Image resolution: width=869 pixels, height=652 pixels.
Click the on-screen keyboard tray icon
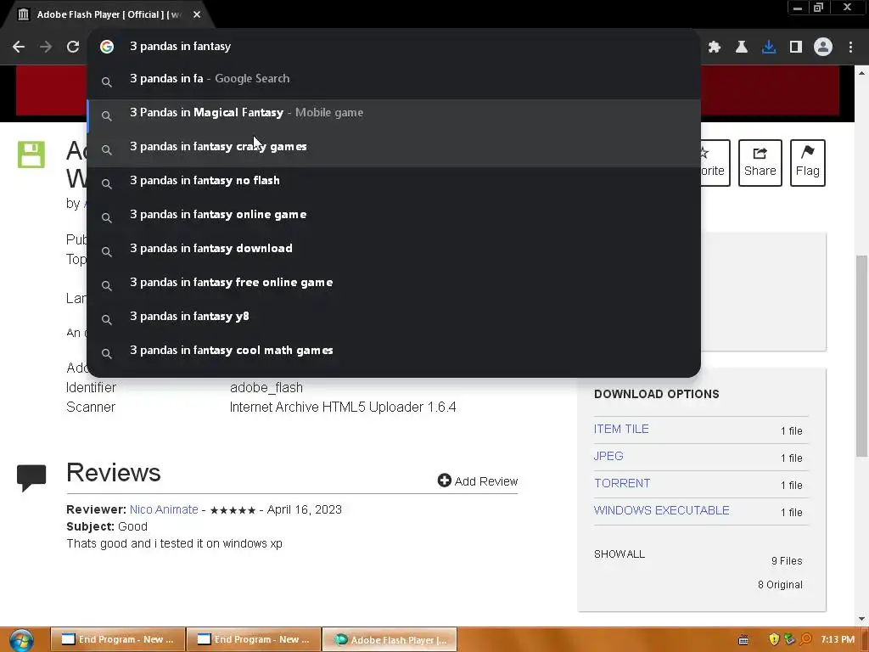coord(743,640)
